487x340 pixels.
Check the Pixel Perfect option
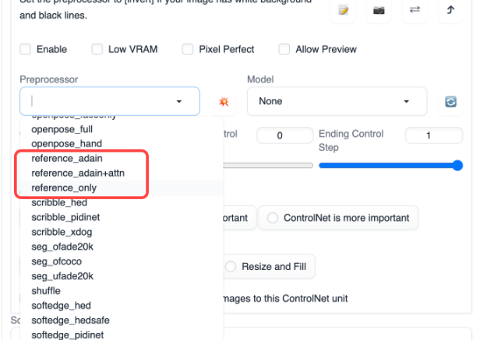[x=188, y=49]
